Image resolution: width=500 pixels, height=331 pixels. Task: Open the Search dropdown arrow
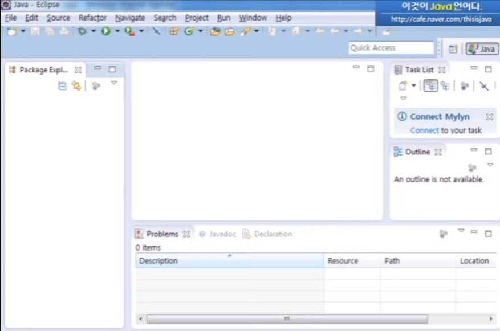(257, 31)
